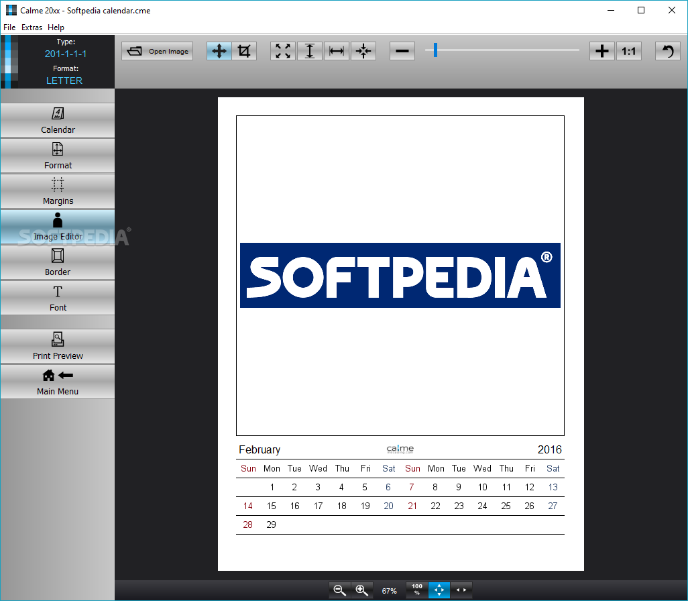688x601 pixels.
Task: Click the date 14 in the calendar
Action: pos(248,506)
